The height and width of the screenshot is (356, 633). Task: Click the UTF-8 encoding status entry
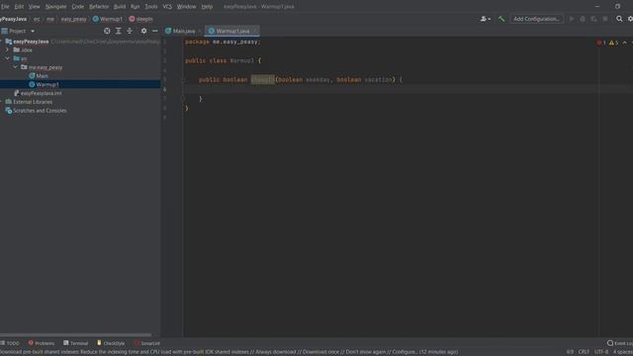(600, 352)
